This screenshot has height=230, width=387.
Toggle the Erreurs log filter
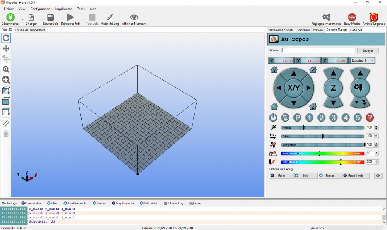click(99, 203)
